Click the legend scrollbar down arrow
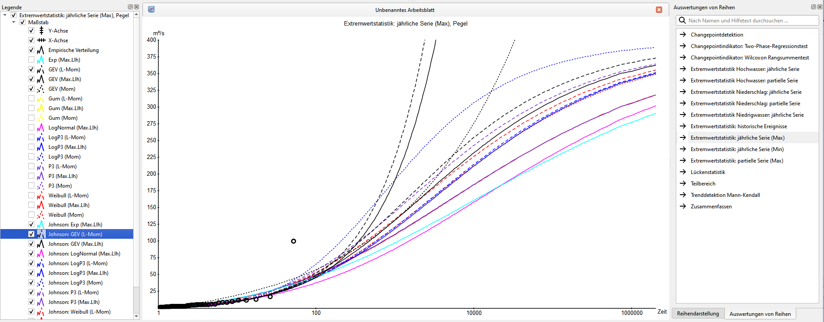 pyautogui.click(x=136, y=316)
